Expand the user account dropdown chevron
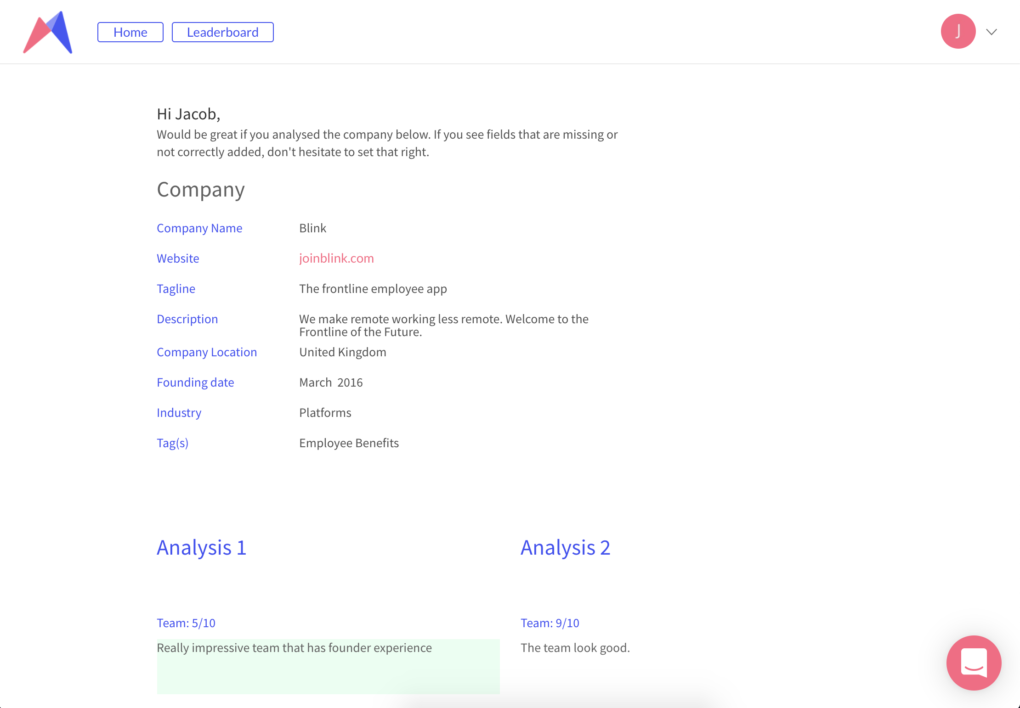The height and width of the screenshot is (708, 1020). (x=992, y=32)
